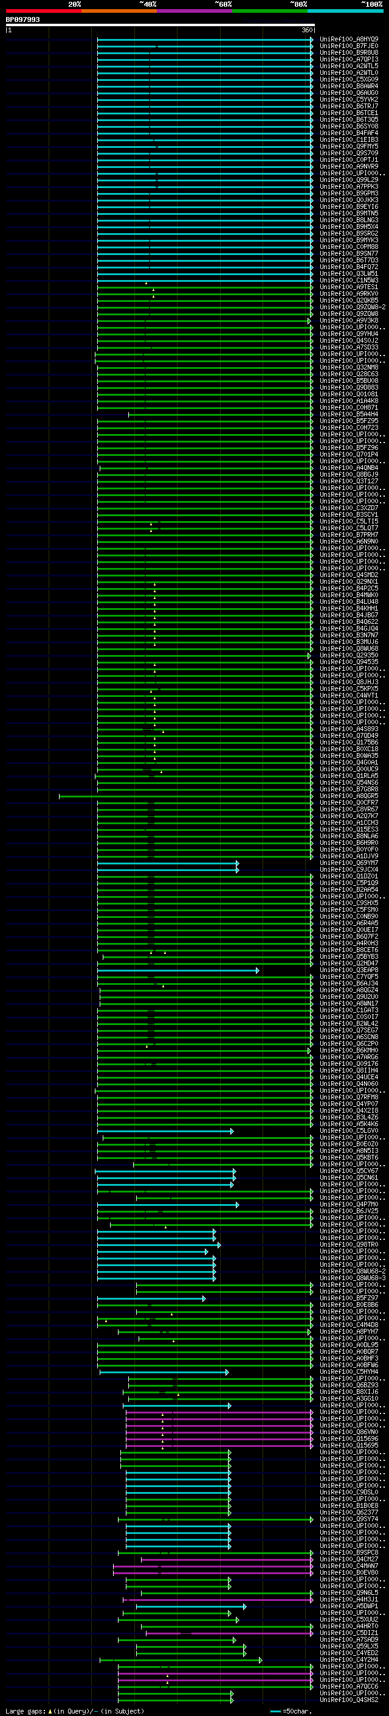
Task: Select hit UniRef100_A1CCH3
Action: pyautogui.click(x=349, y=822)
